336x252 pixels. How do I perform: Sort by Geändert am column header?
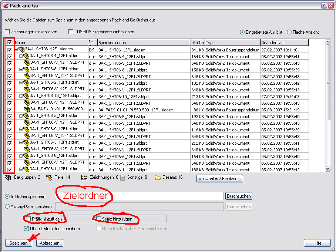(285, 43)
